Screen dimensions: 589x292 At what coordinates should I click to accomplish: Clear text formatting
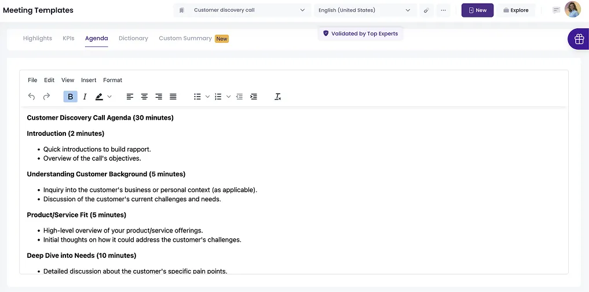(277, 97)
